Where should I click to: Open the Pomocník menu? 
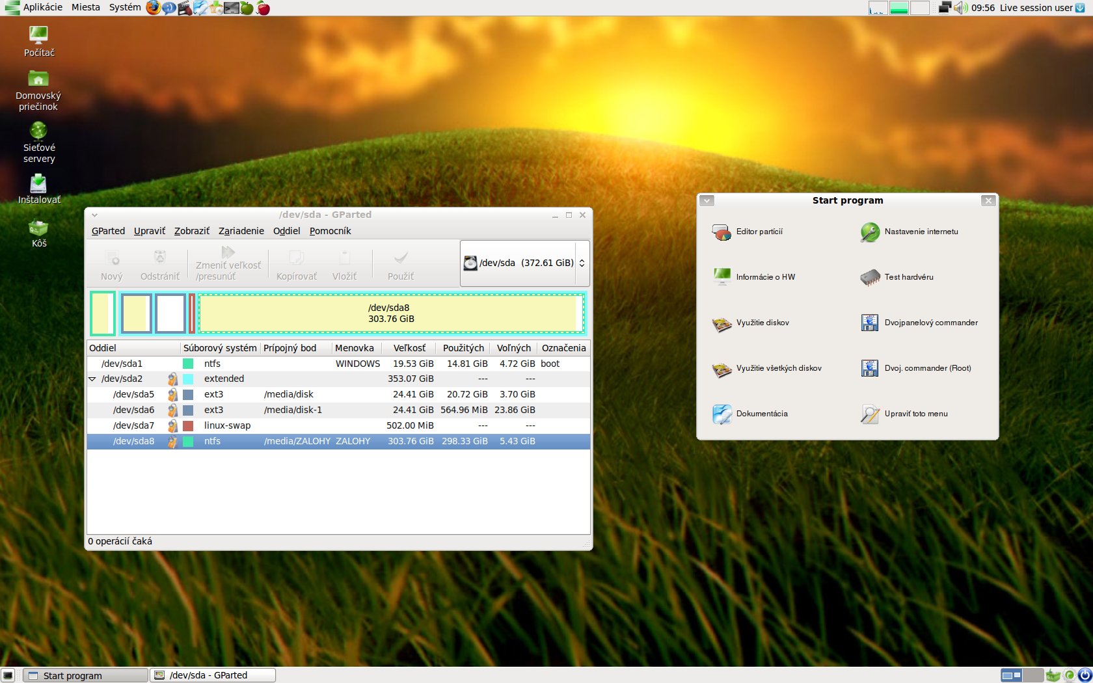click(331, 231)
